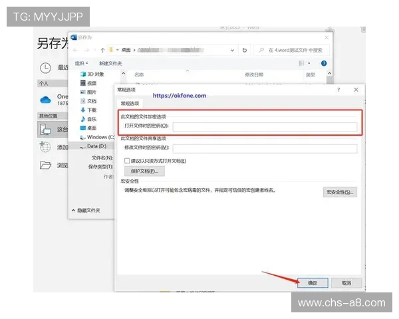Viewport: 399px width, 319px height.
Task: Expand the address bar history dropdown
Action: point(232,50)
